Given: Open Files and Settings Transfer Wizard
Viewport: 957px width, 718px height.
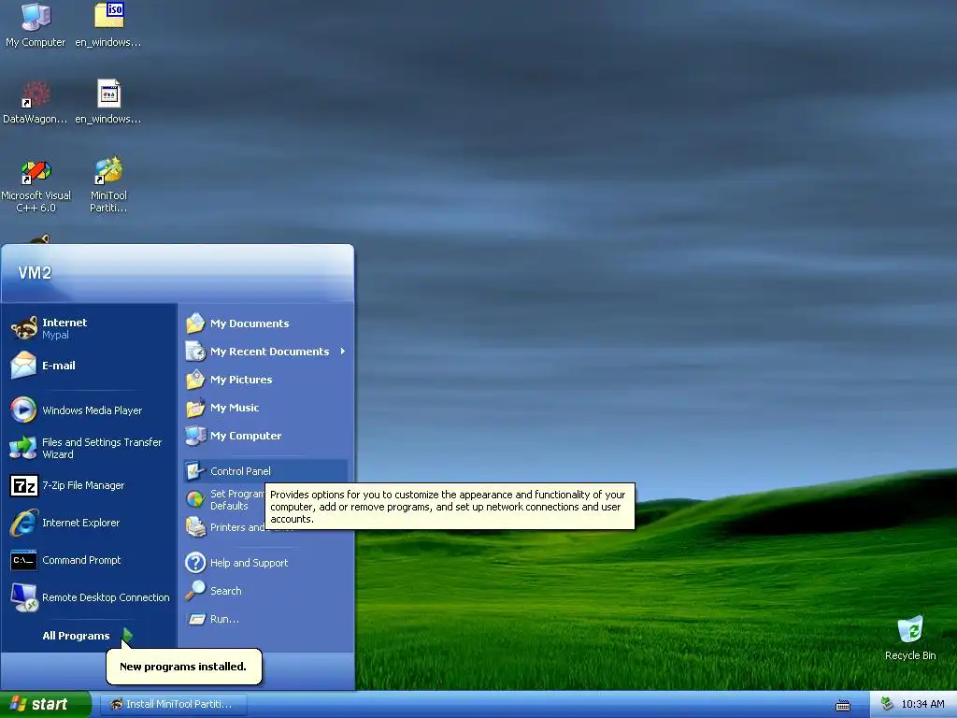Looking at the screenshot, I should 90,448.
